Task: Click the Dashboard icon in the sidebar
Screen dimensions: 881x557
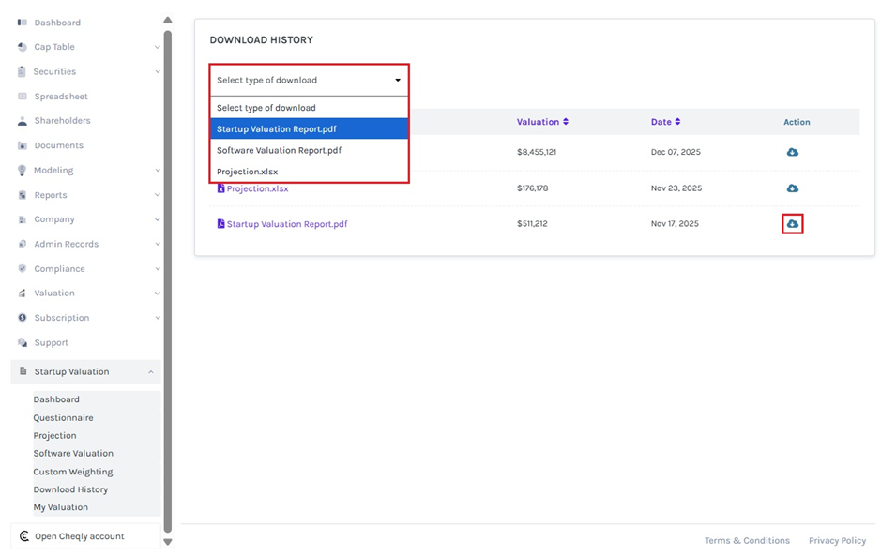Action: [23, 23]
